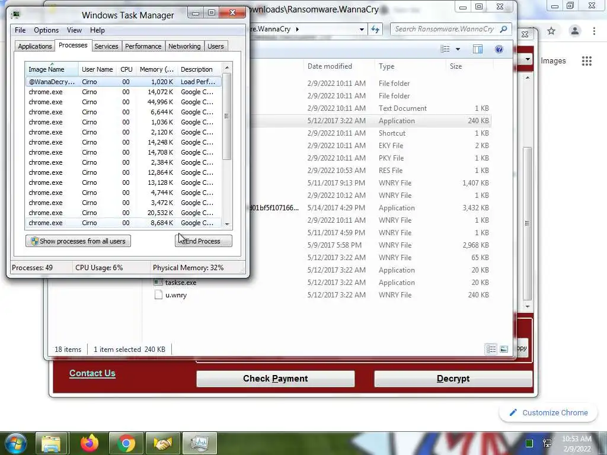607x455 pixels.
Task: Select chrome.exe row using 44,996 K
Action: tap(123, 102)
